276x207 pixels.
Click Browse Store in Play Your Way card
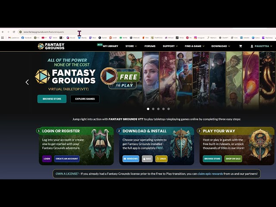pos(212,159)
